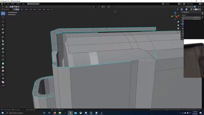Screen dimensions: 204x115
Task: Select the Rip Region tool
Action: coord(3,86)
